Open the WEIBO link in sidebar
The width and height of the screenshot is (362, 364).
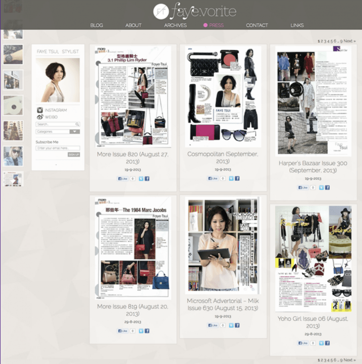coord(51,117)
